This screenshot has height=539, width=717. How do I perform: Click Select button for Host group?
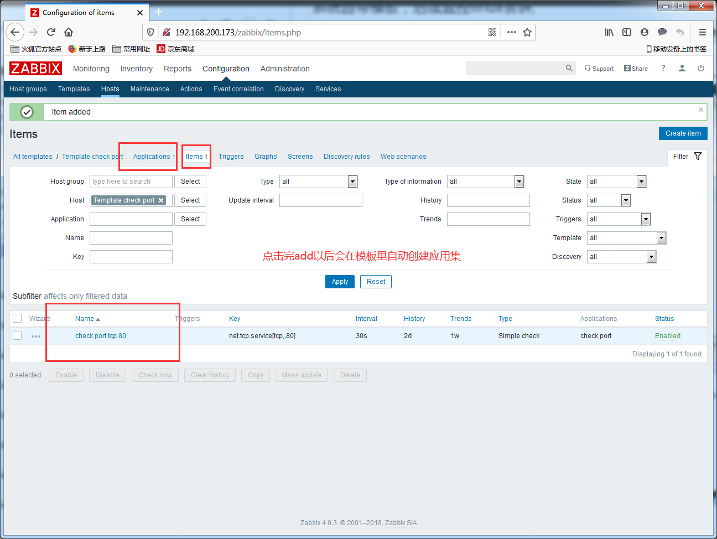190,182
